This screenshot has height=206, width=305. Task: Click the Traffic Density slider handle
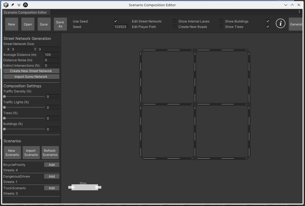pyautogui.click(x=5, y=96)
